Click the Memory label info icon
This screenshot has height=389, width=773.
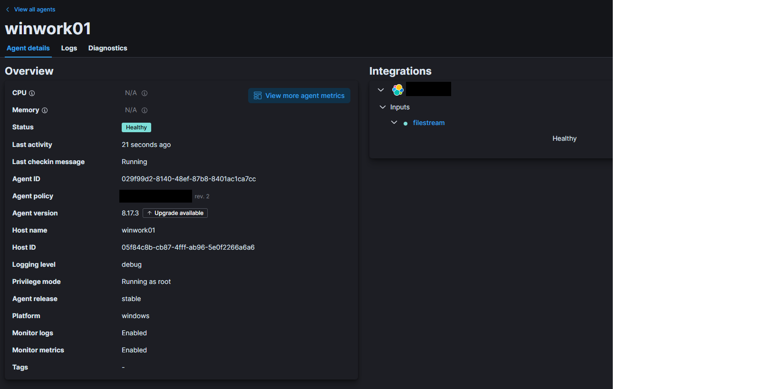(45, 110)
